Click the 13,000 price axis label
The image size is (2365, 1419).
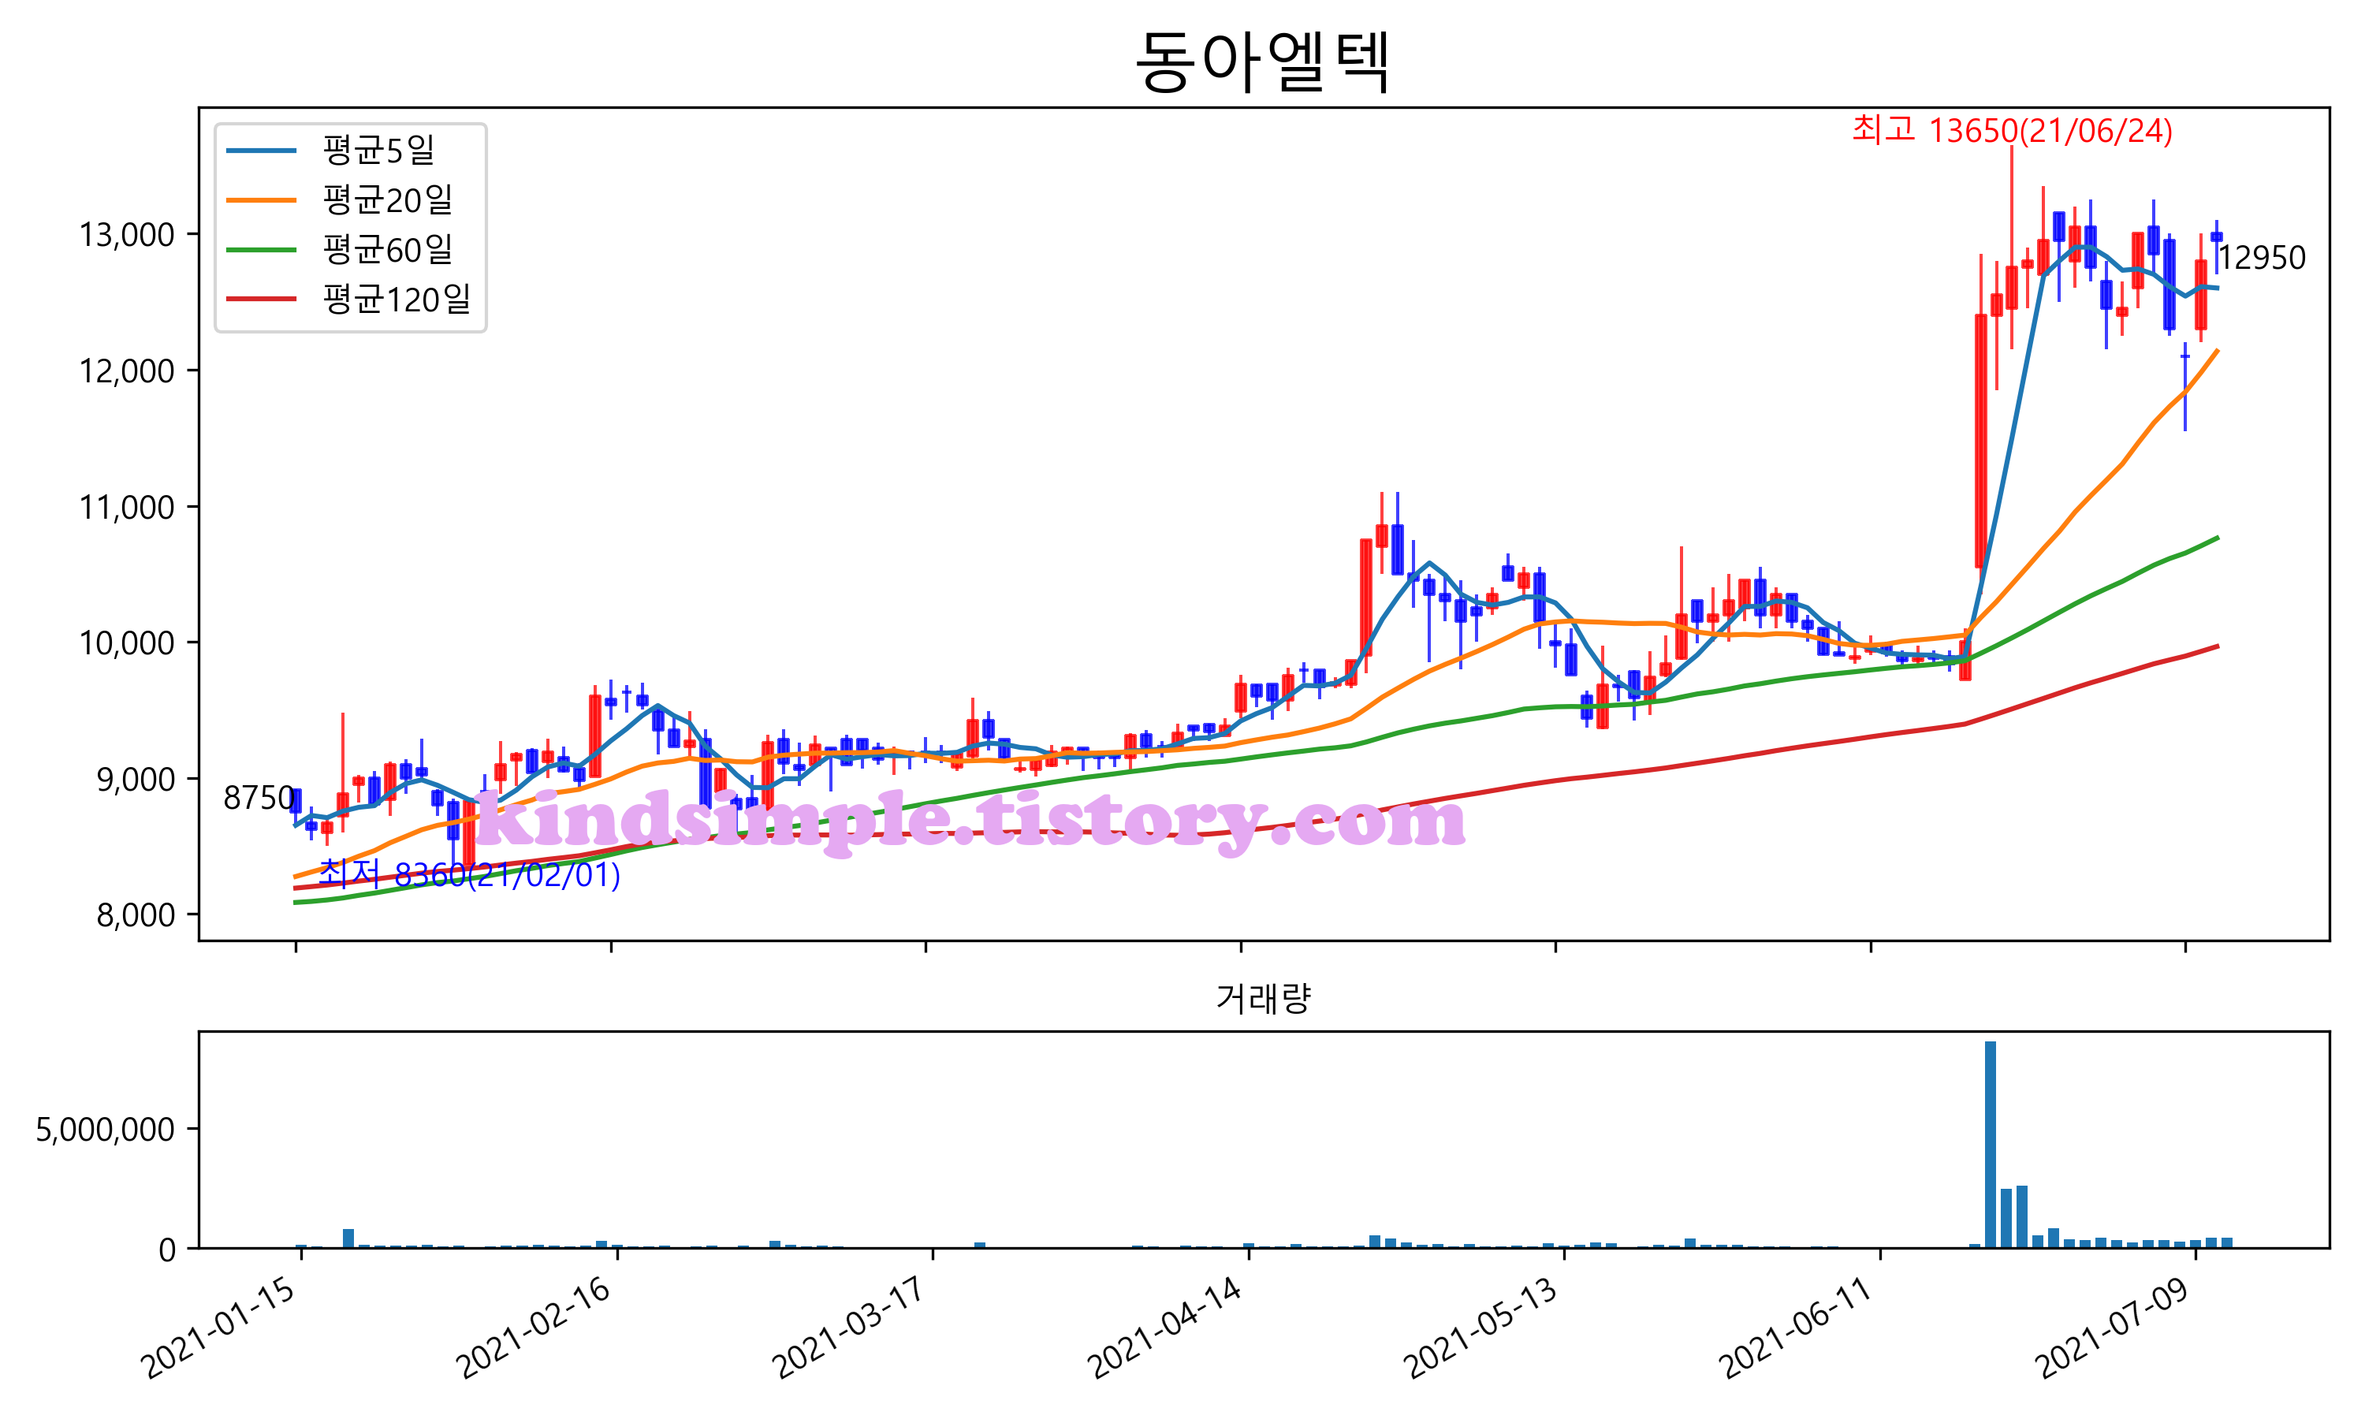127,235
